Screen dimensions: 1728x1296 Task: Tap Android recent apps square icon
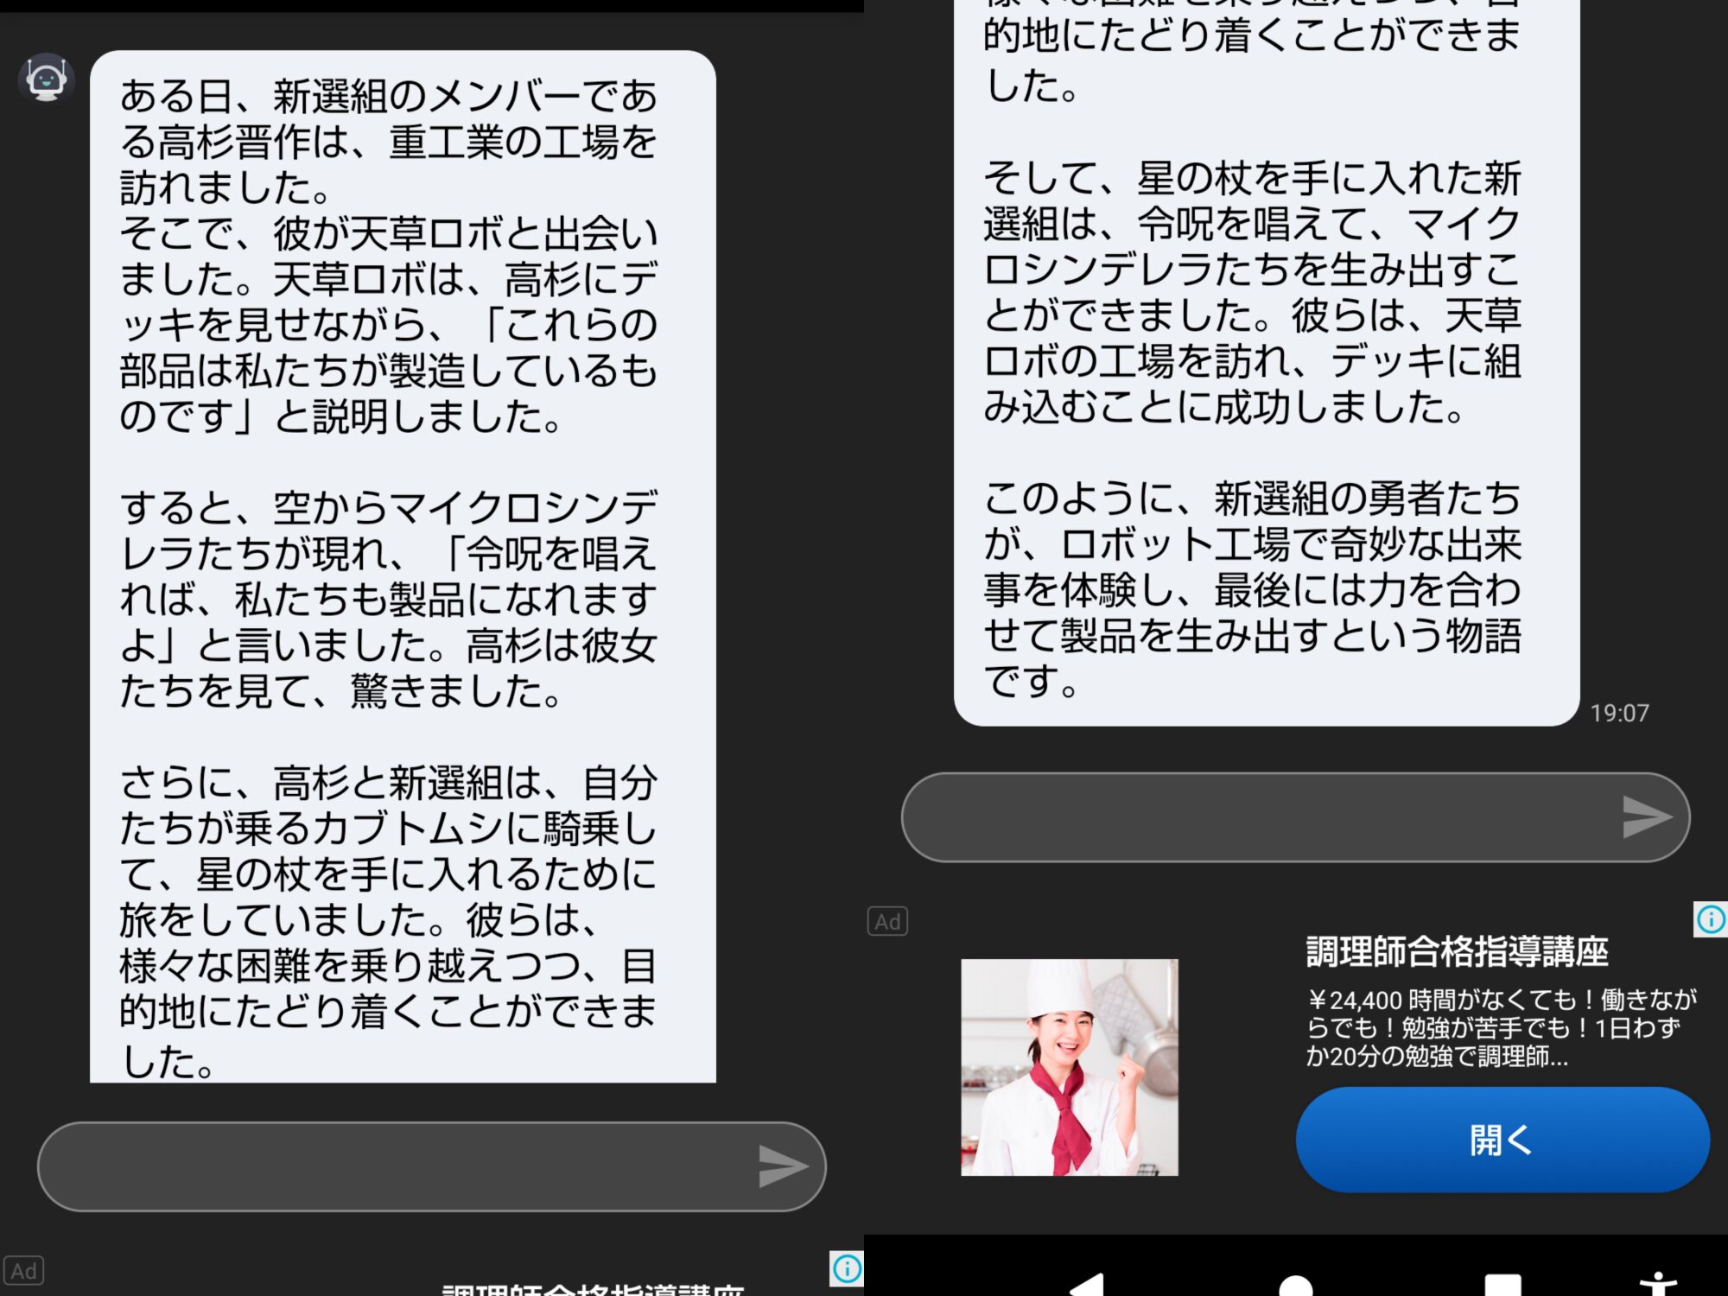(1502, 1285)
